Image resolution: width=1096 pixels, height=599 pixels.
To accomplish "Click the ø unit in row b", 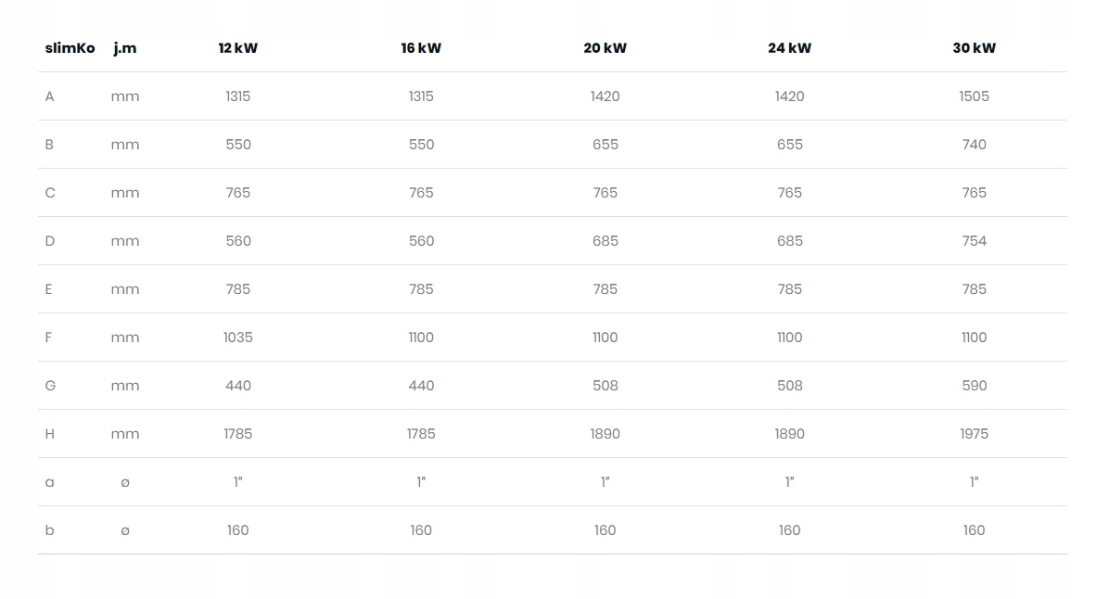I will (125, 530).
